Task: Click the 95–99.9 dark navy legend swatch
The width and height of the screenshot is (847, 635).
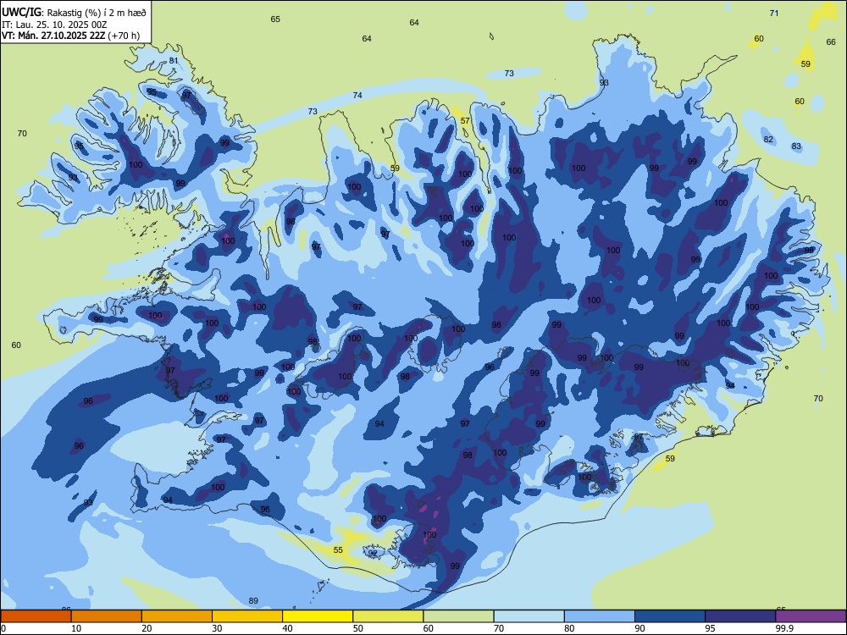Action: pos(740,616)
